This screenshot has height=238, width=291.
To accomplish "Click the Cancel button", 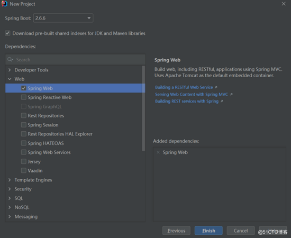I will point(241,231).
